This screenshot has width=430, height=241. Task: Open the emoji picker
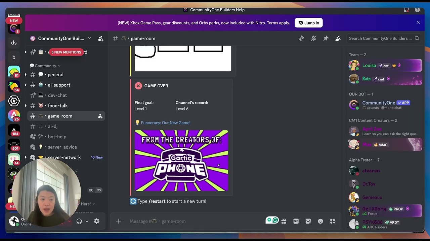pyautogui.click(x=320, y=221)
